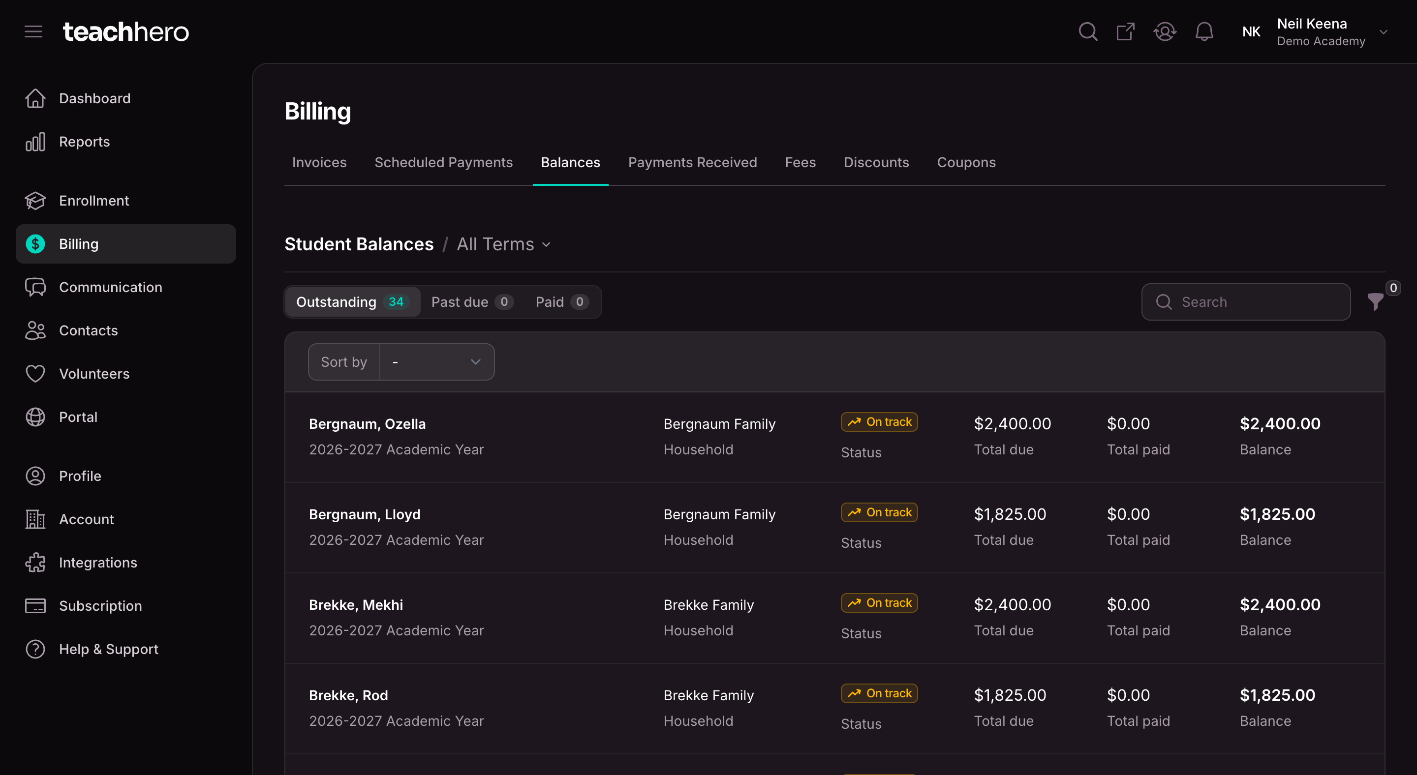Click the Integrations puzzle icon
The image size is (1417, 775).
(x=35, y=563)
